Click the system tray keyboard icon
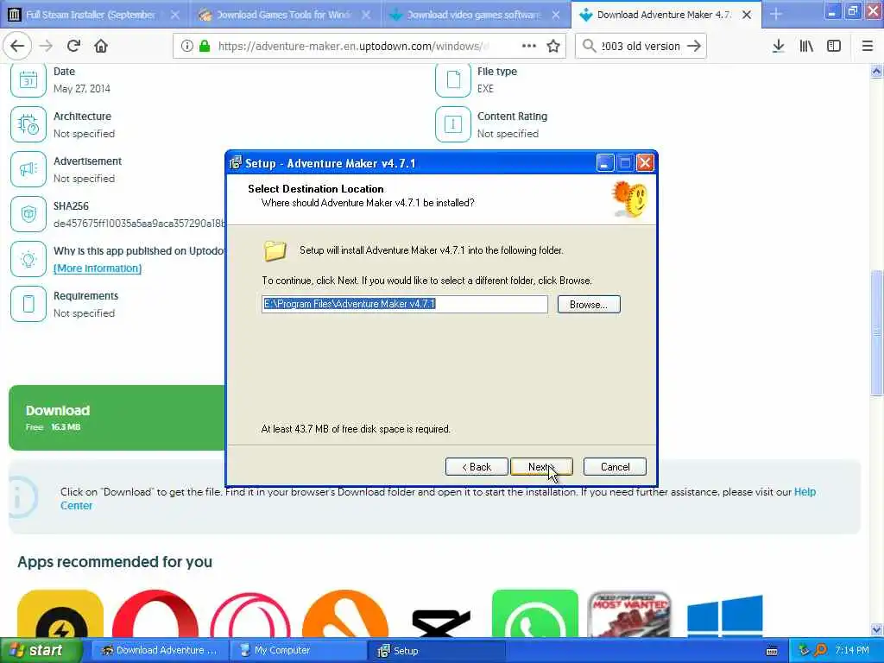Image resolution: width=884 pixels, height=663 pixels. pos(772,651)
